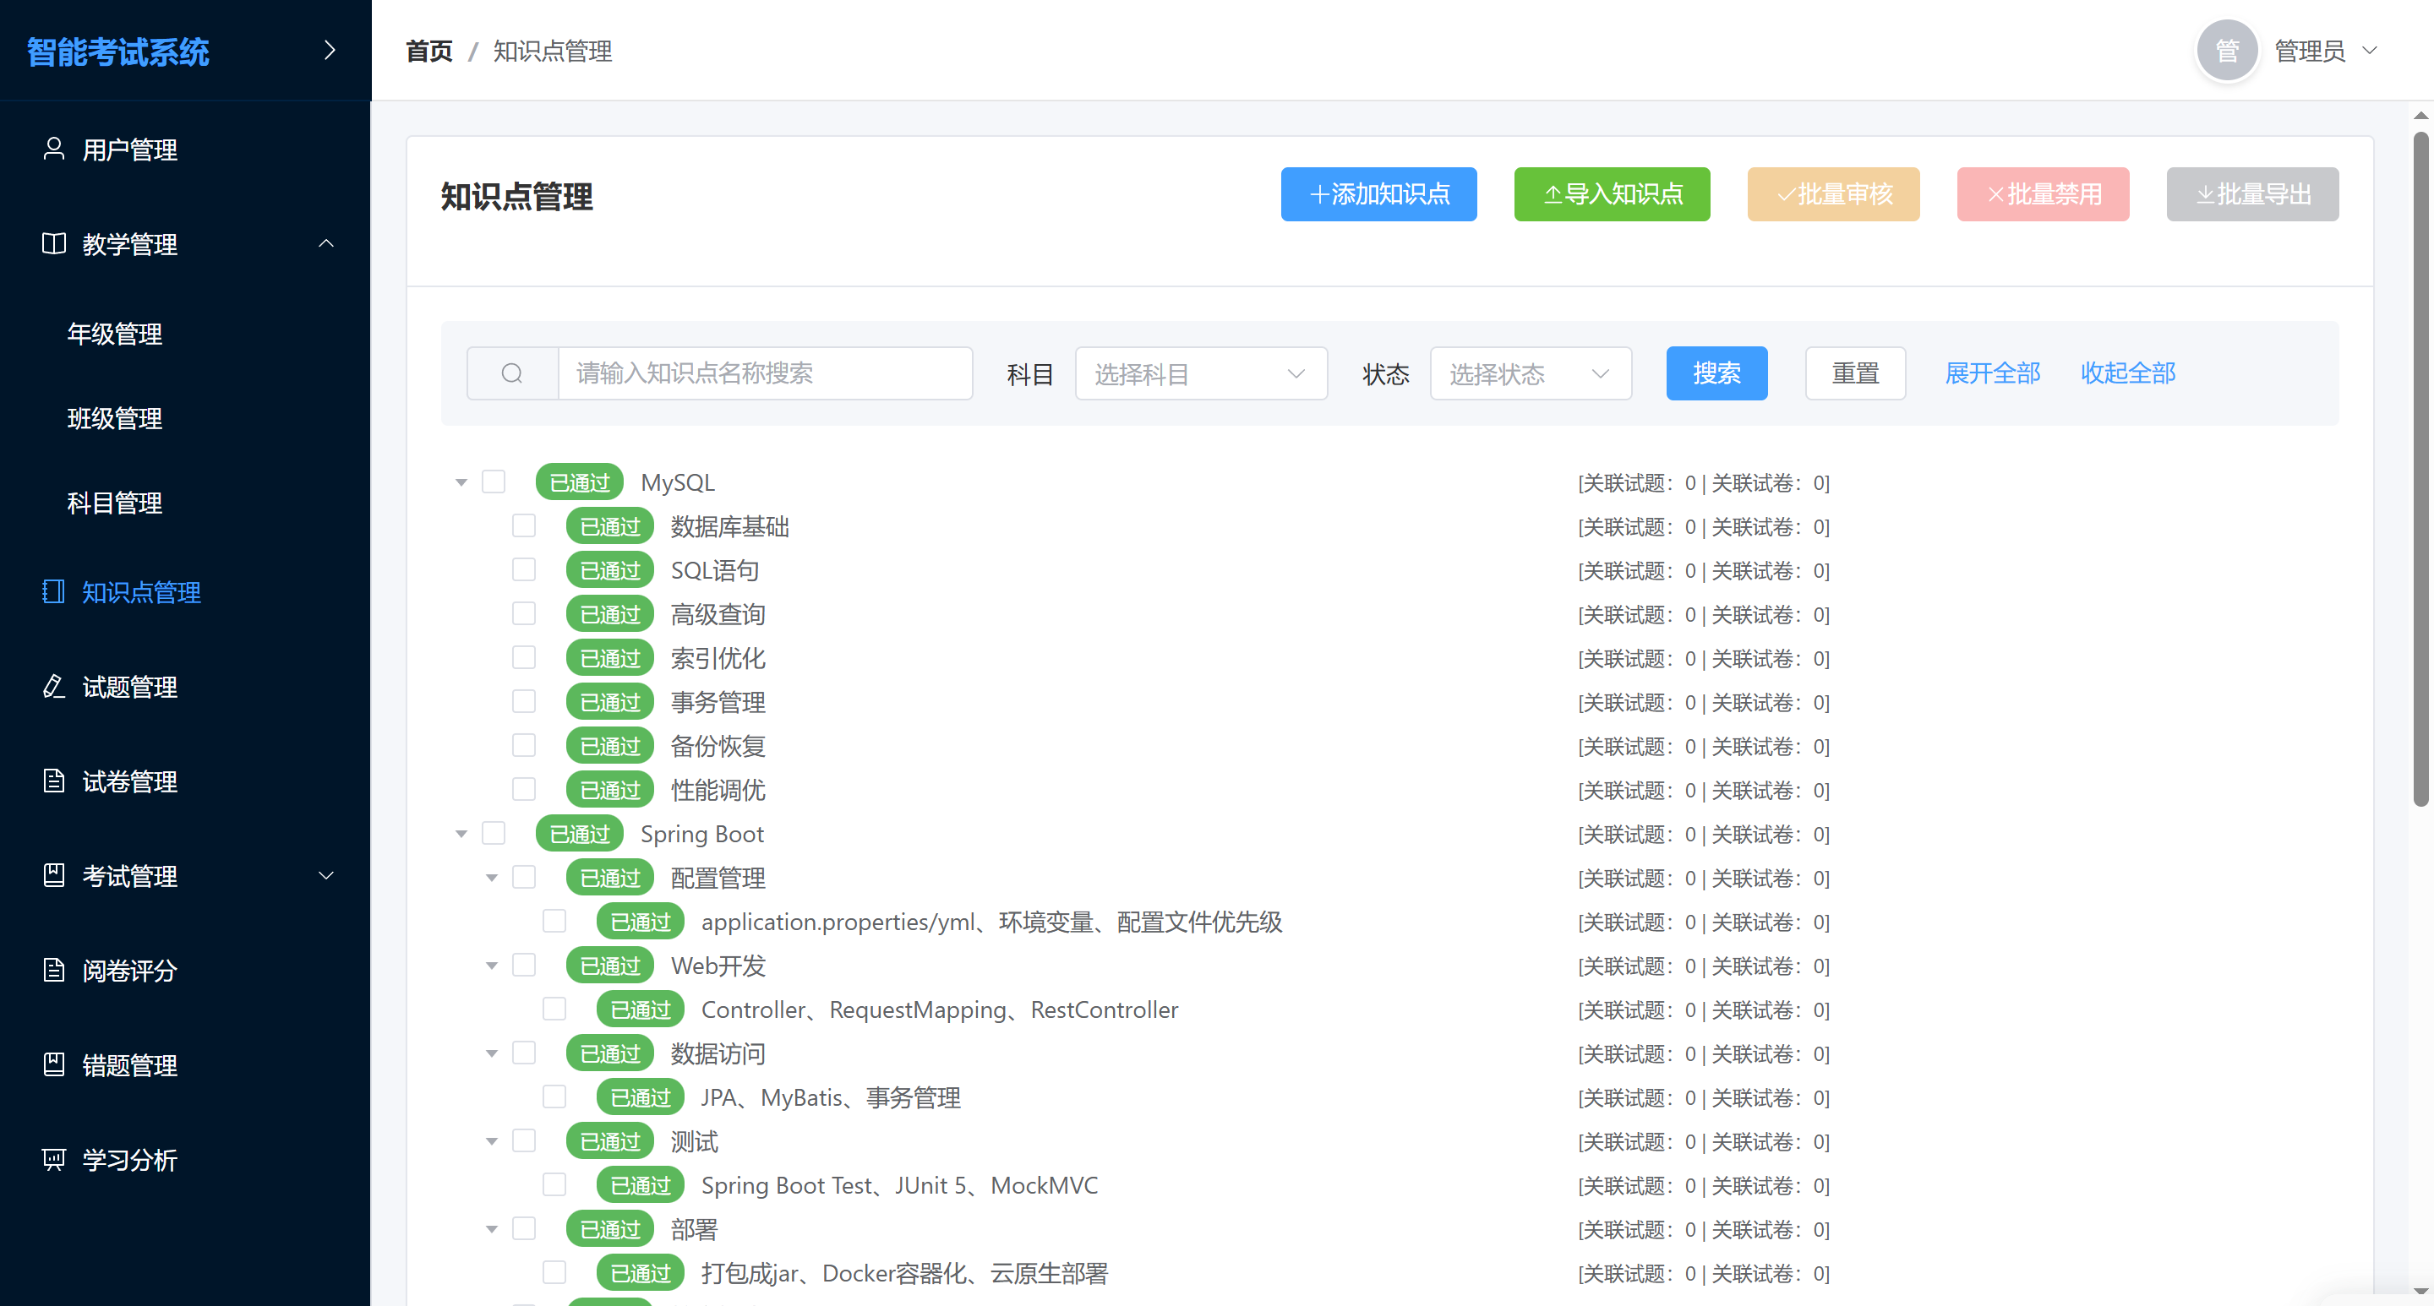The width and height of the screenshot is (2434, 1306).
Task: Collapse sidebar with the arrow icon
Action: click(329, 50)
